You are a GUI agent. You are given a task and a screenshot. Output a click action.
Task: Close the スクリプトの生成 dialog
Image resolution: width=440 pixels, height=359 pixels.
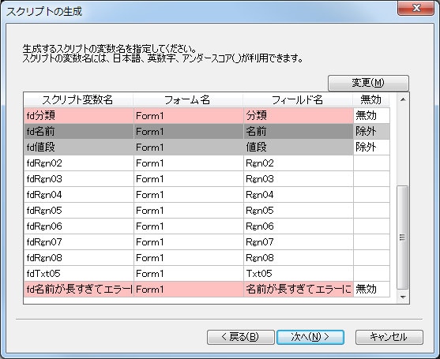tap(416, 8)
